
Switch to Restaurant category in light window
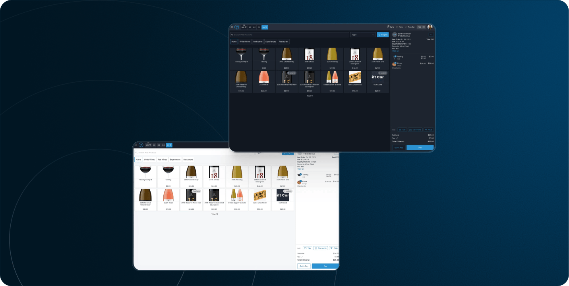(188, 159)
